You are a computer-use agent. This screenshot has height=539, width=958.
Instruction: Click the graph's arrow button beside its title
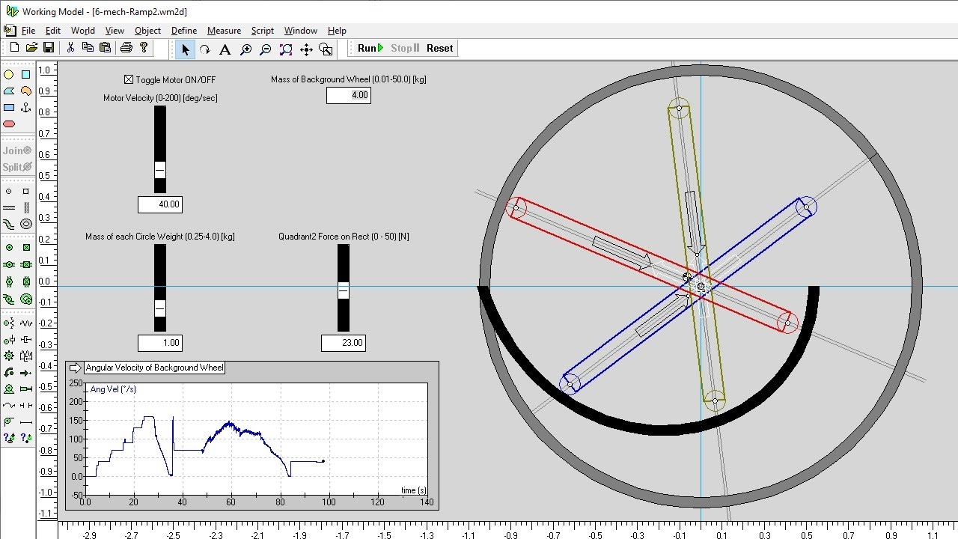[x=75, y=368]
